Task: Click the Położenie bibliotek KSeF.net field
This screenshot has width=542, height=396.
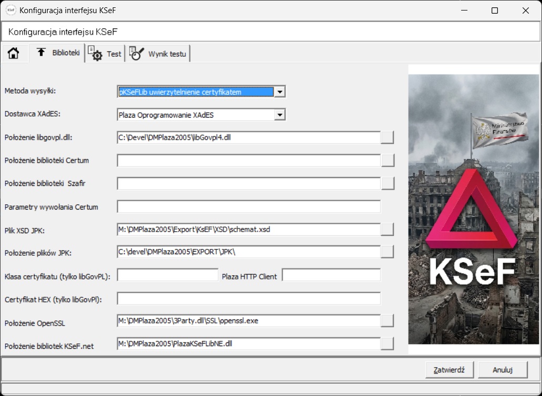Action: (249, 344)
